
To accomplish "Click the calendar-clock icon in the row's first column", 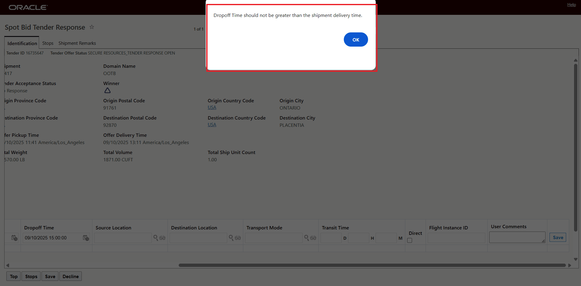I will click(x=14, y=238).
